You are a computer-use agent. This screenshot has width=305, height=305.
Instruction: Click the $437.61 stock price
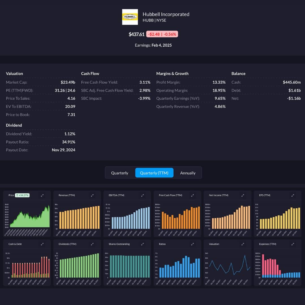[137, 34]
